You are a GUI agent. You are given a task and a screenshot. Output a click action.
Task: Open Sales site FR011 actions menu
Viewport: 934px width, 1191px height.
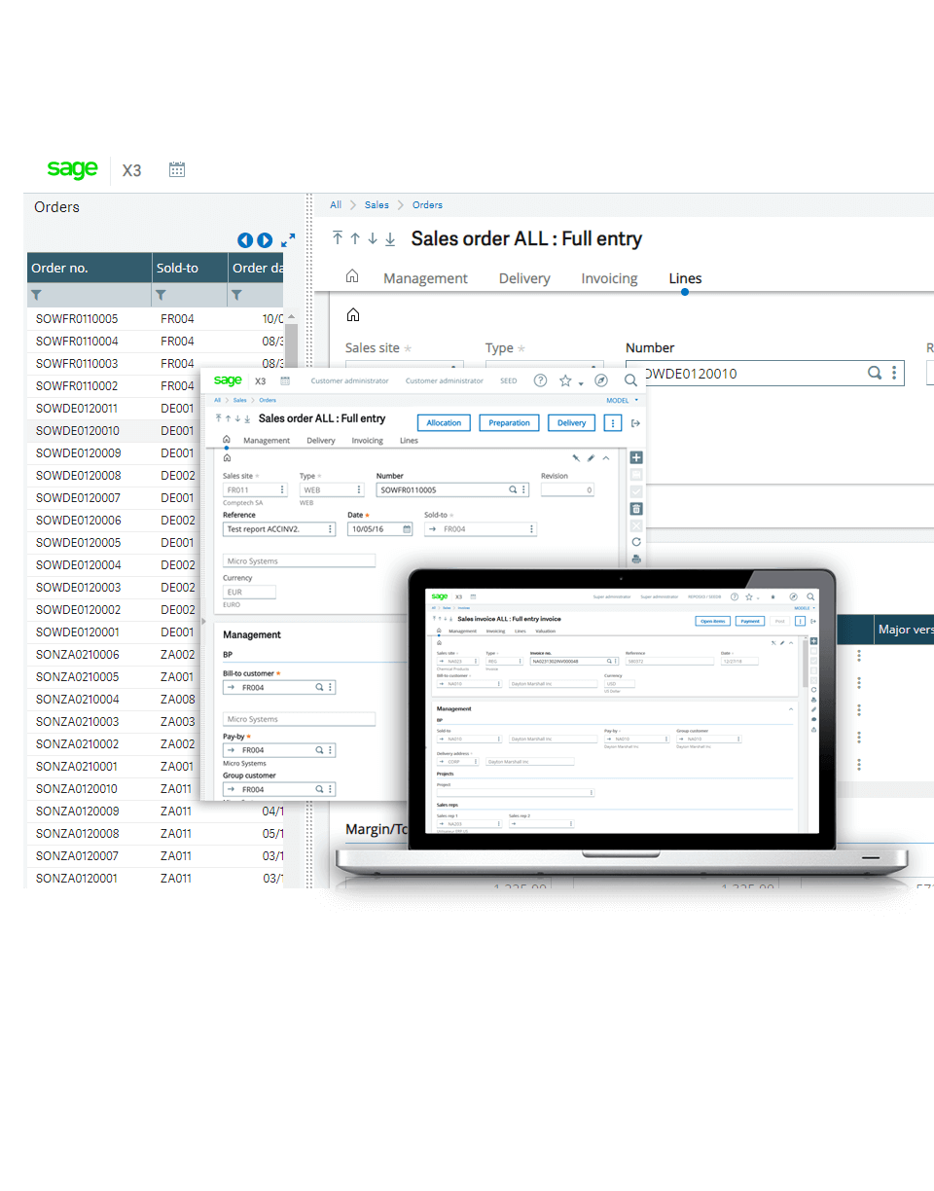tap(283, 490)
